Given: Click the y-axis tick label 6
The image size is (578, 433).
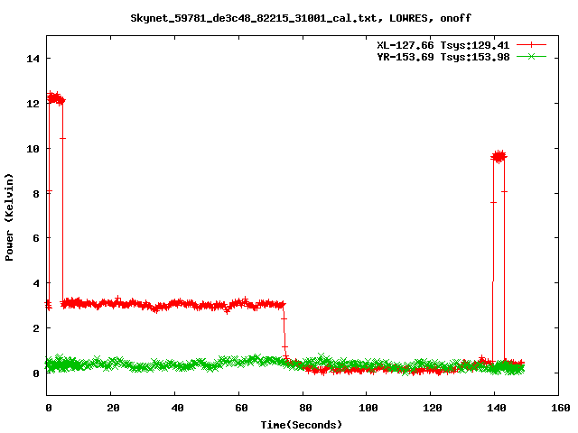Looking at the screenshot, I should 36,238.
